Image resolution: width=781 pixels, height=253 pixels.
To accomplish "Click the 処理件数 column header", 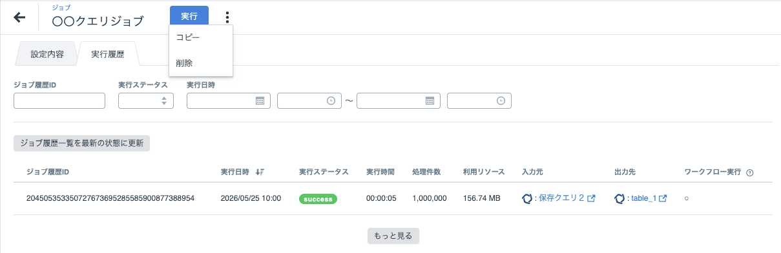I will click(x=426, y=172).
